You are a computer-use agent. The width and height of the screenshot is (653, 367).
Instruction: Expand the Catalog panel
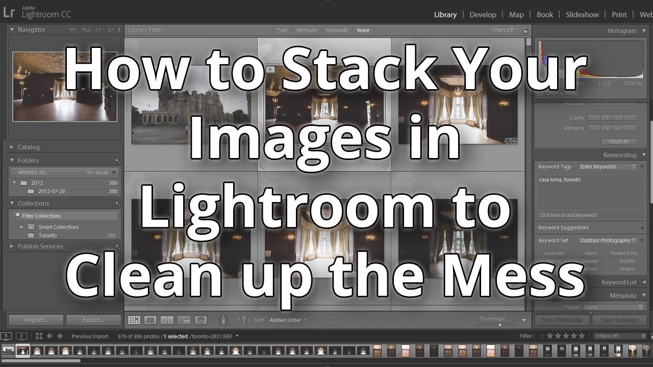pyautogui.click(x=12, y=147)
